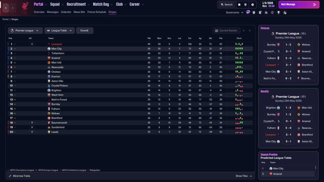Click the Next Message button
This screenshot has width=324, height=182.
(x=299, y=5)
